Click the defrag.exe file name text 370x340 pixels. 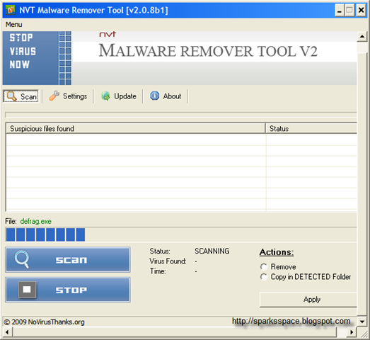[x=35, y=221]
